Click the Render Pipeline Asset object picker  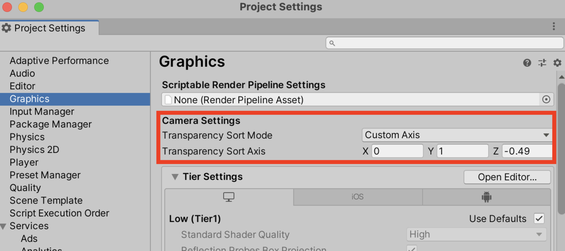tap(546, 100)
